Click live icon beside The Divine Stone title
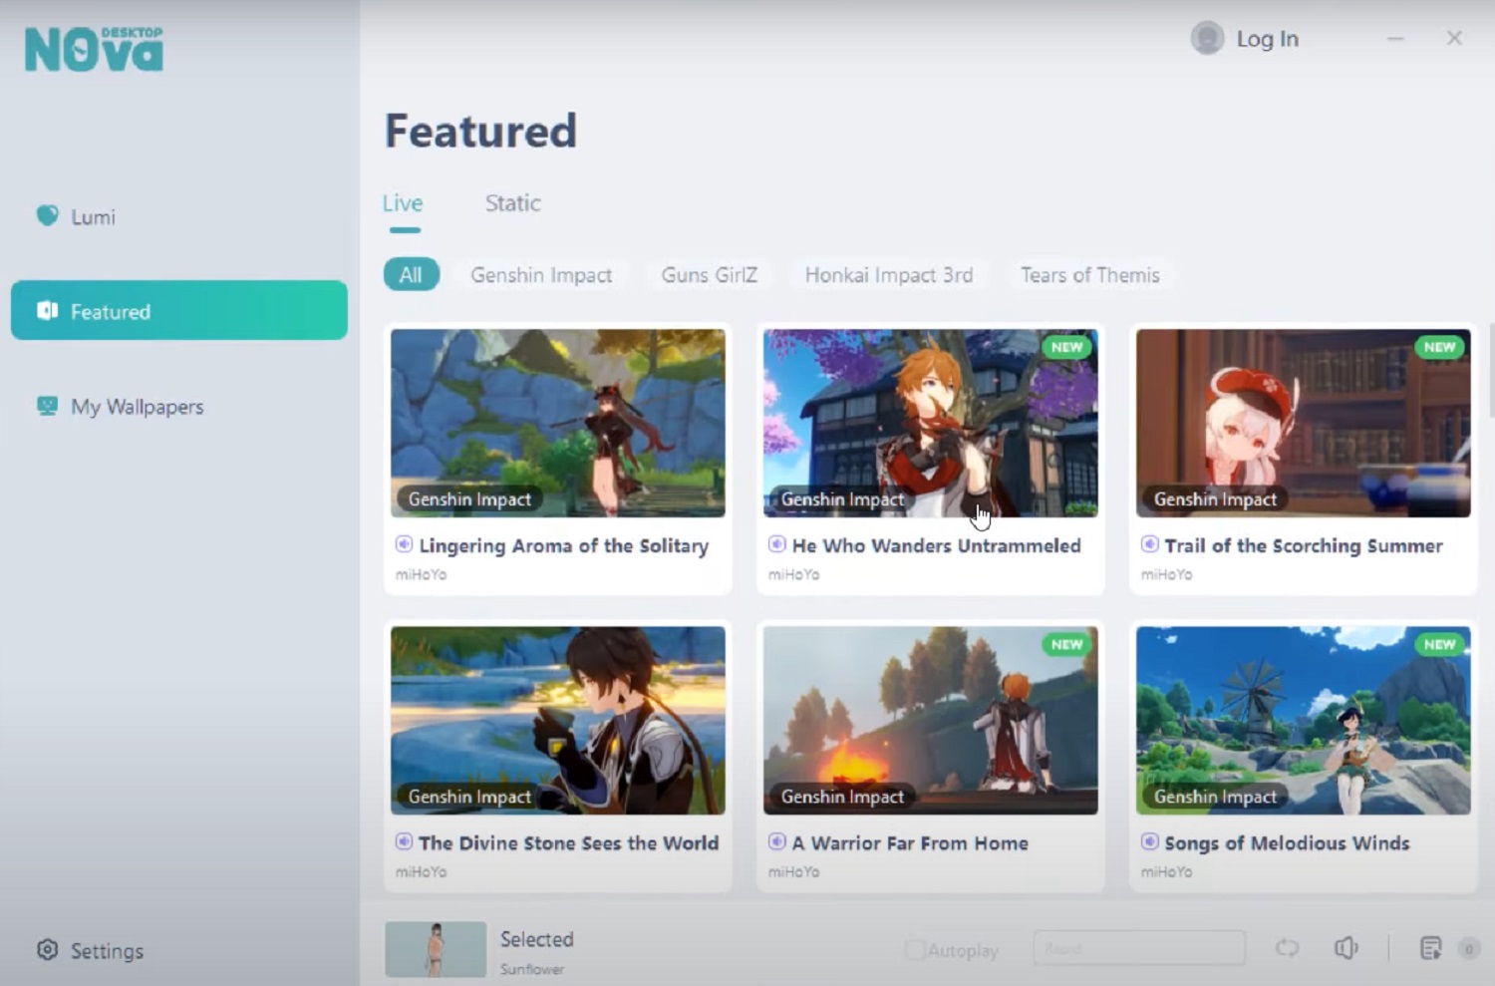This screenshot has width=1495, height=986. [404, 841]
